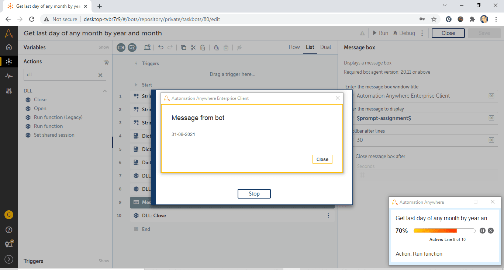This screenshot has height=270, width=504.
Task: Click the Close button in bot editor header
Action: (x=448, y=33)
